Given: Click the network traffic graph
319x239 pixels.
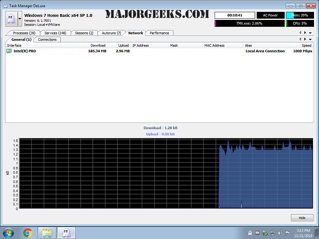Looking at the screenshot, I should click(166, 173).
